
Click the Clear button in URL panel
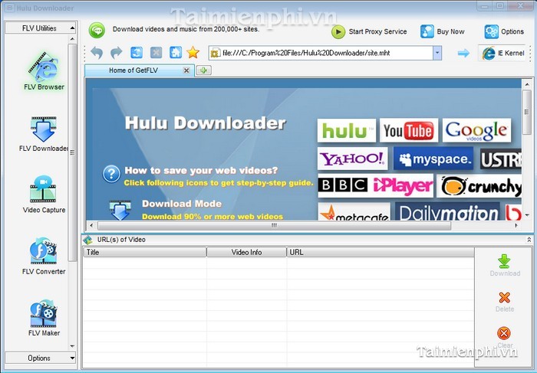505,338
